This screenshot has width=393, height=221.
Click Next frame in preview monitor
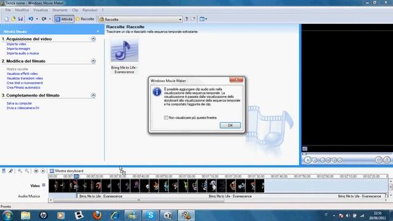tap(334, 160)
